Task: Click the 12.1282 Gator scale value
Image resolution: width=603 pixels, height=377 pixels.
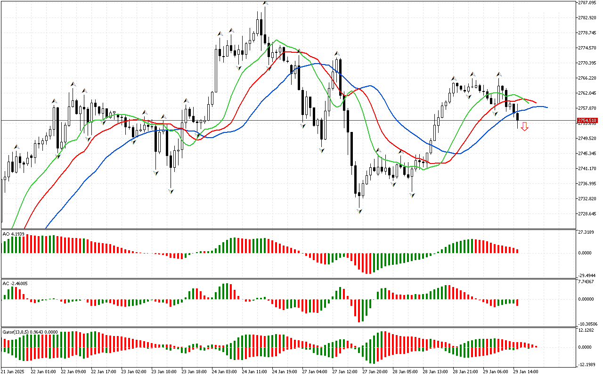Action: pos(586,330)
